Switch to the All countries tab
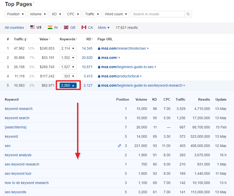 (14, 28)
